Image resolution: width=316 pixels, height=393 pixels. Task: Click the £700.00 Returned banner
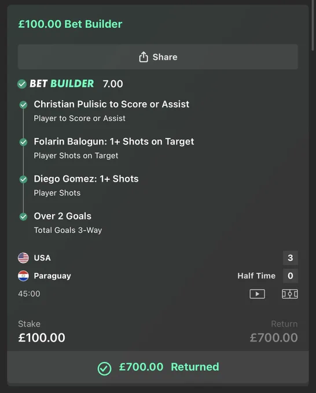pyautogui.click(x=158, y=367)
